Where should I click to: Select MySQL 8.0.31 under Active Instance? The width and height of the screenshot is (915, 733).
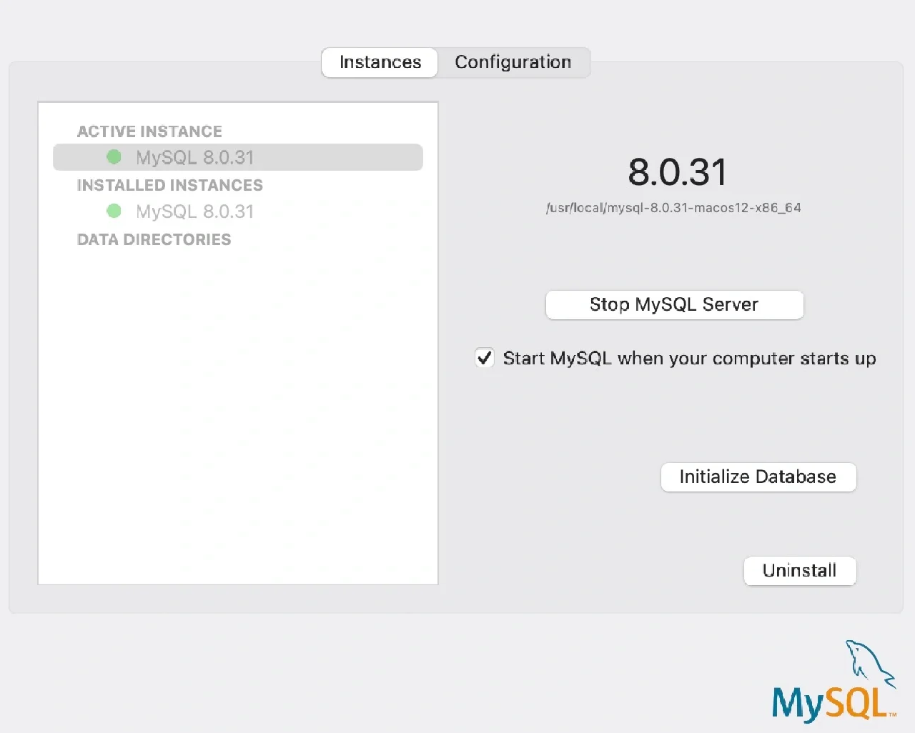point(238,157)
